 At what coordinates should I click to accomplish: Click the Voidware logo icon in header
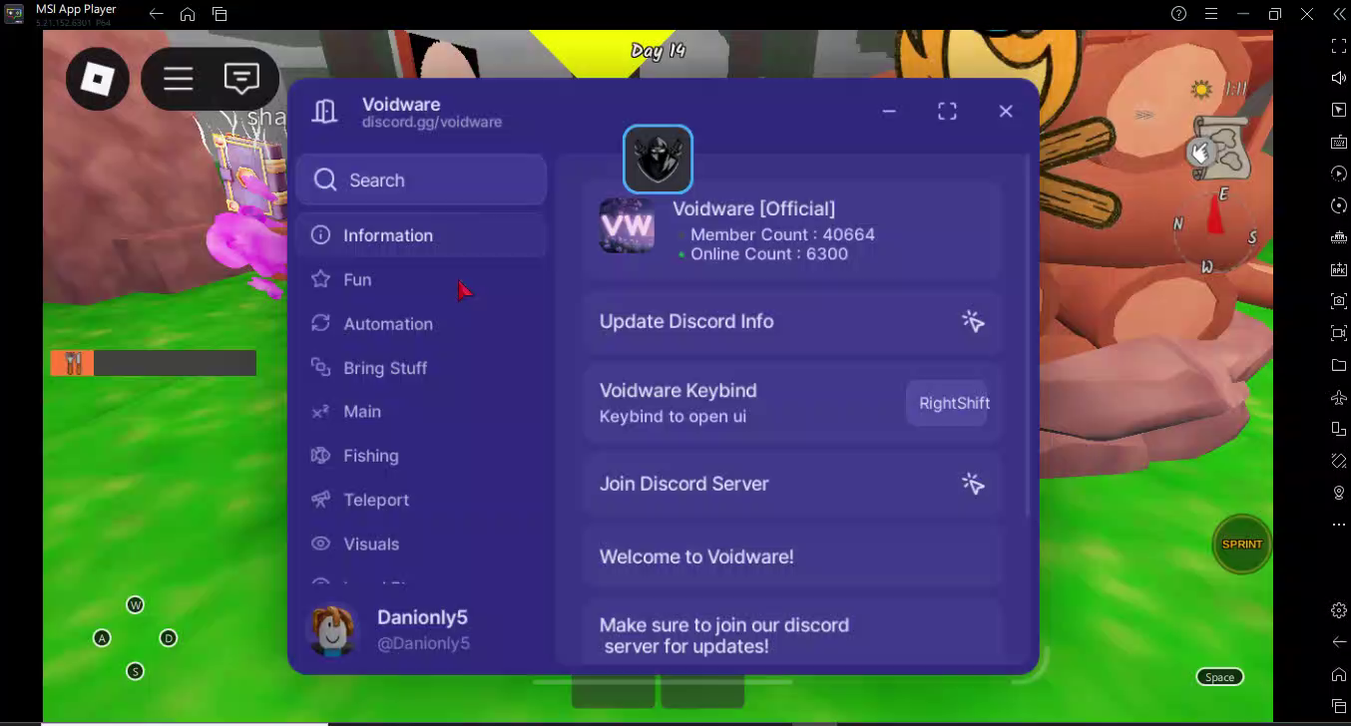point(324,112)
